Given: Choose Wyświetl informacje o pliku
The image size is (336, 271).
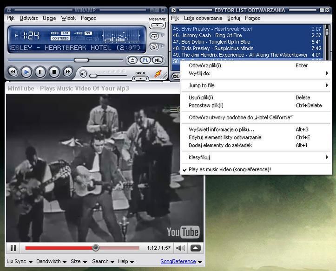Looking at the screenshot, I should point(256,129).
